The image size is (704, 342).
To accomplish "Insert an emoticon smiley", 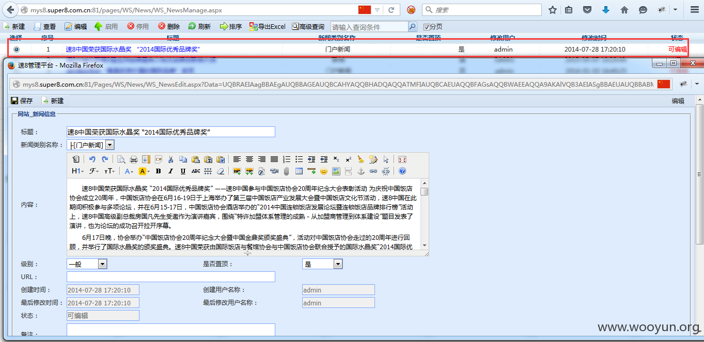I will pos(324,171).
